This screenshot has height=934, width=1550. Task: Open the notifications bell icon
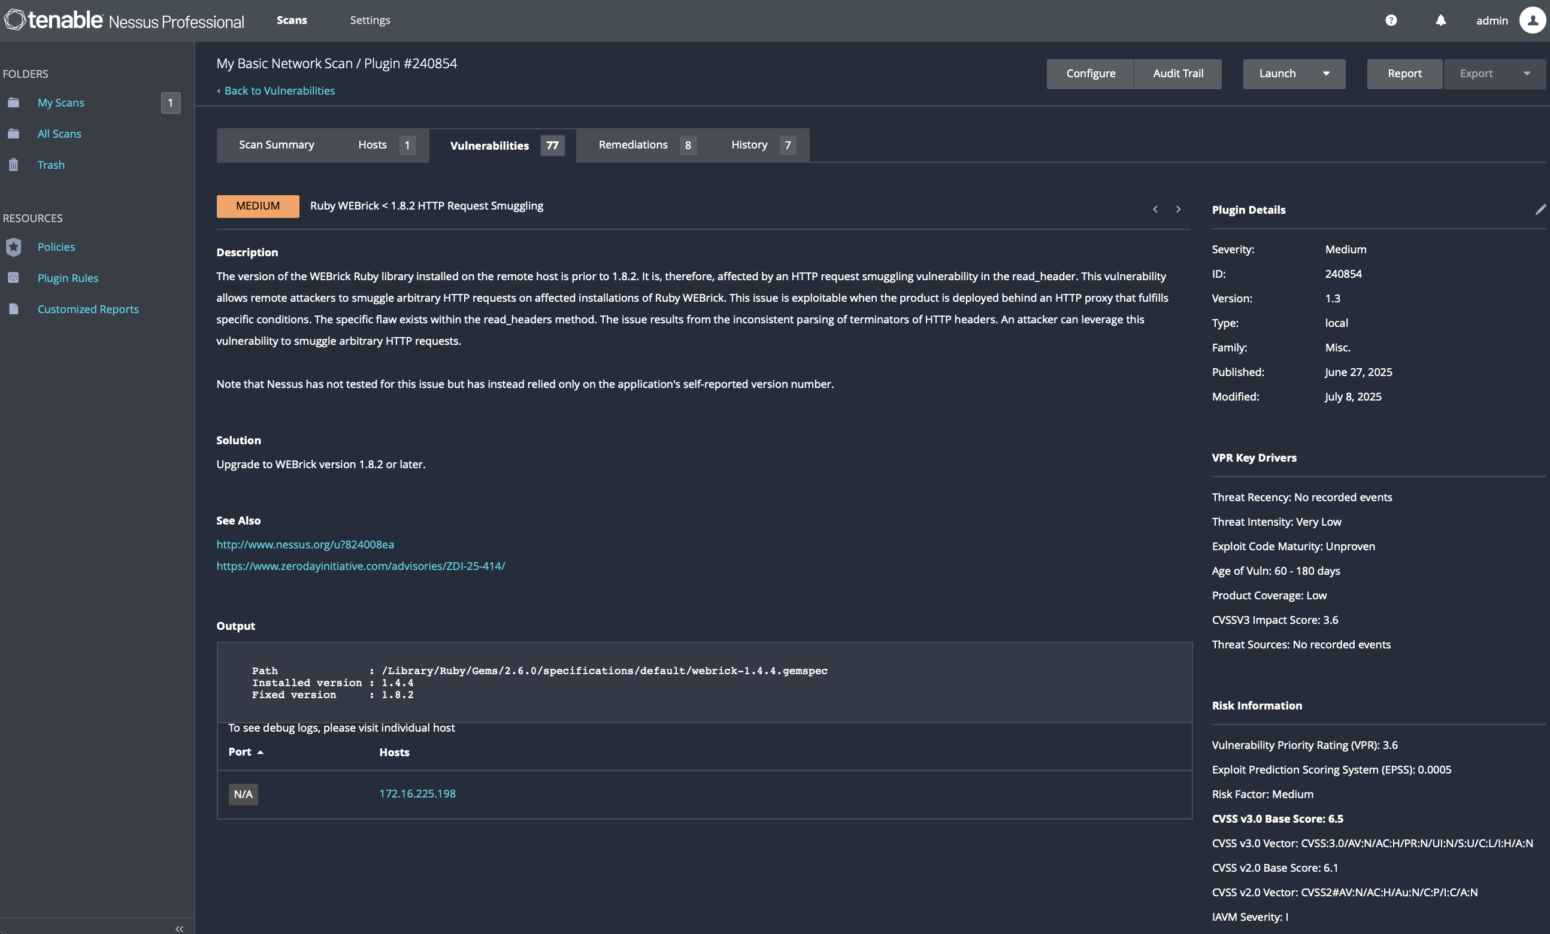(x=1440, y=20)
